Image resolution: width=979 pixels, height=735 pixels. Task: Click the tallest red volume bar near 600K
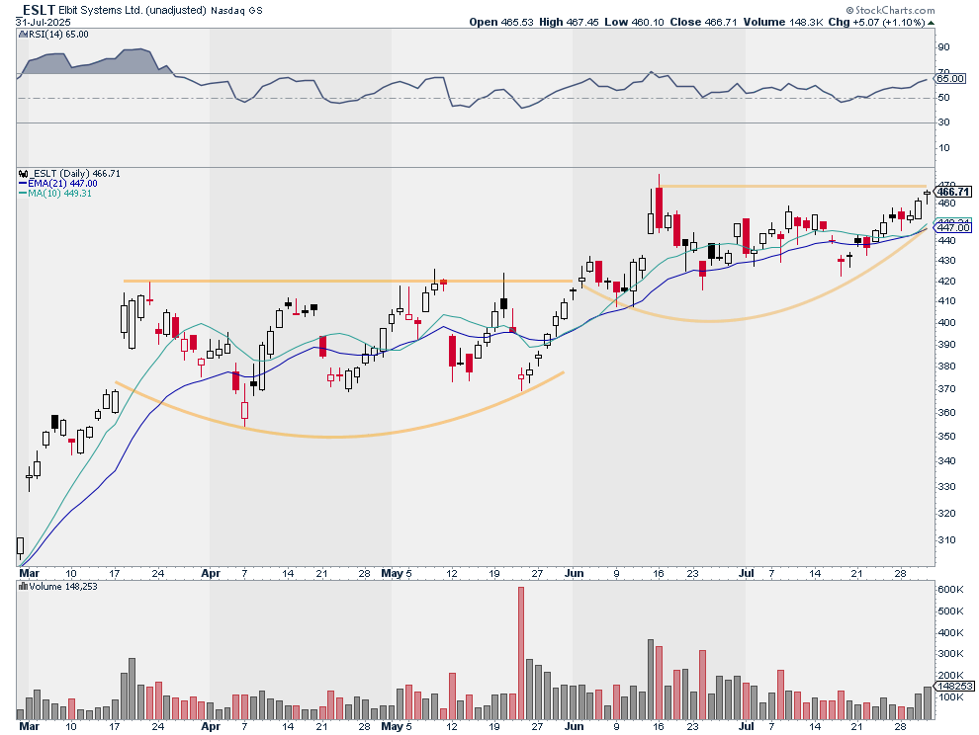coord(521,653)
